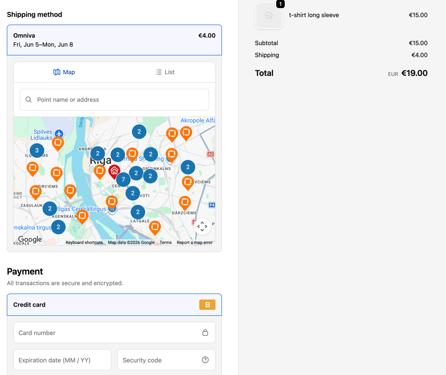446x375 pixels.
Task: Switch to the List tab
Action: click(165, 72)
